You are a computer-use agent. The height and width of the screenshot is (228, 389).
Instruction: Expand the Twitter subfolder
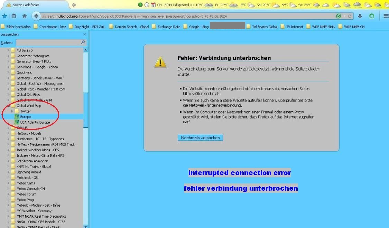tap(12, 111)
